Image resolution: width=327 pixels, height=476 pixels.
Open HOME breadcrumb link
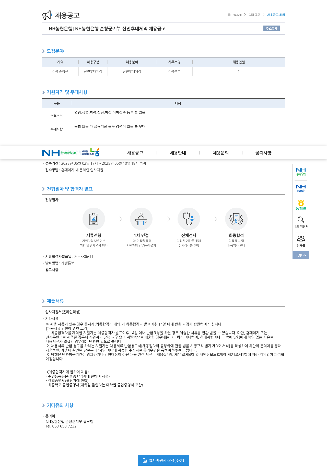237,15
